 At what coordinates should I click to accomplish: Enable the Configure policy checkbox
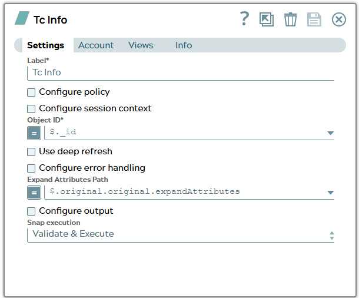coord(31,92)
